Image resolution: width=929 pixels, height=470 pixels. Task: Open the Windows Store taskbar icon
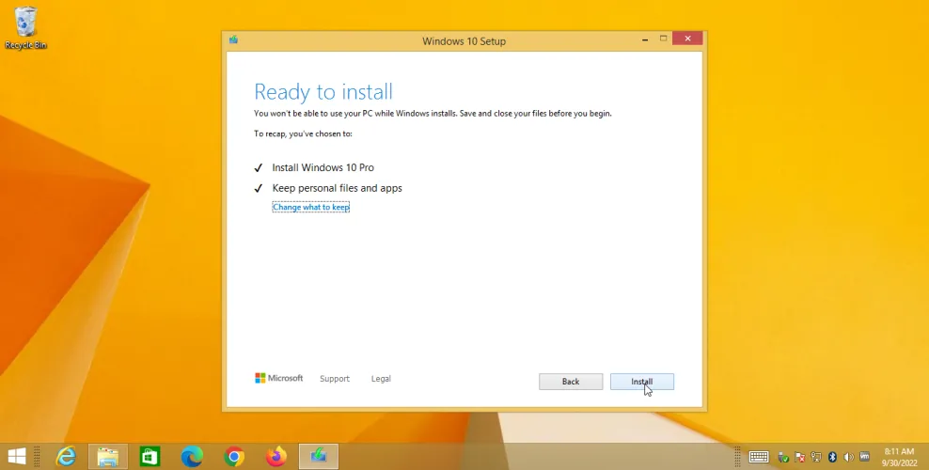[x=150, y=457]
